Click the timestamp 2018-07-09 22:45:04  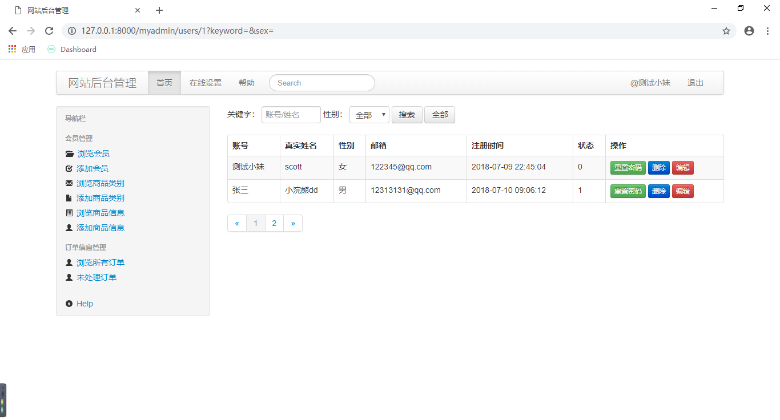coord(509,167)
